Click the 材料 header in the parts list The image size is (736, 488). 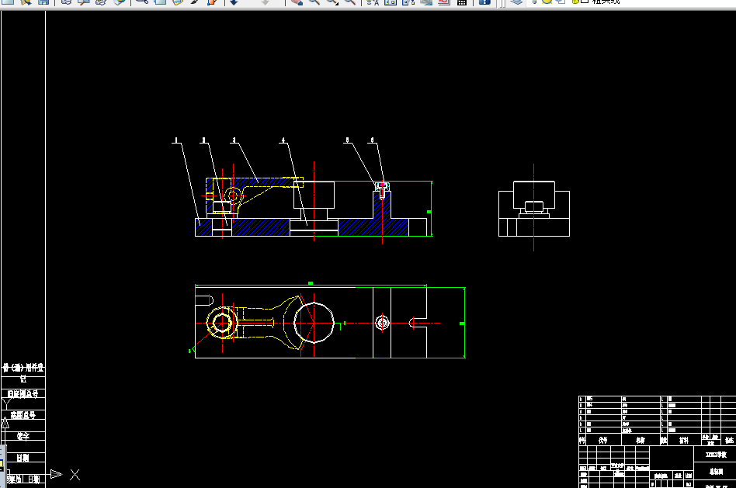pos(684,440)
